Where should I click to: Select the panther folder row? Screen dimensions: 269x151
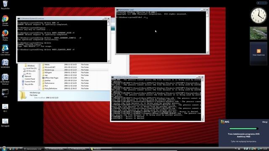(75, 81)
